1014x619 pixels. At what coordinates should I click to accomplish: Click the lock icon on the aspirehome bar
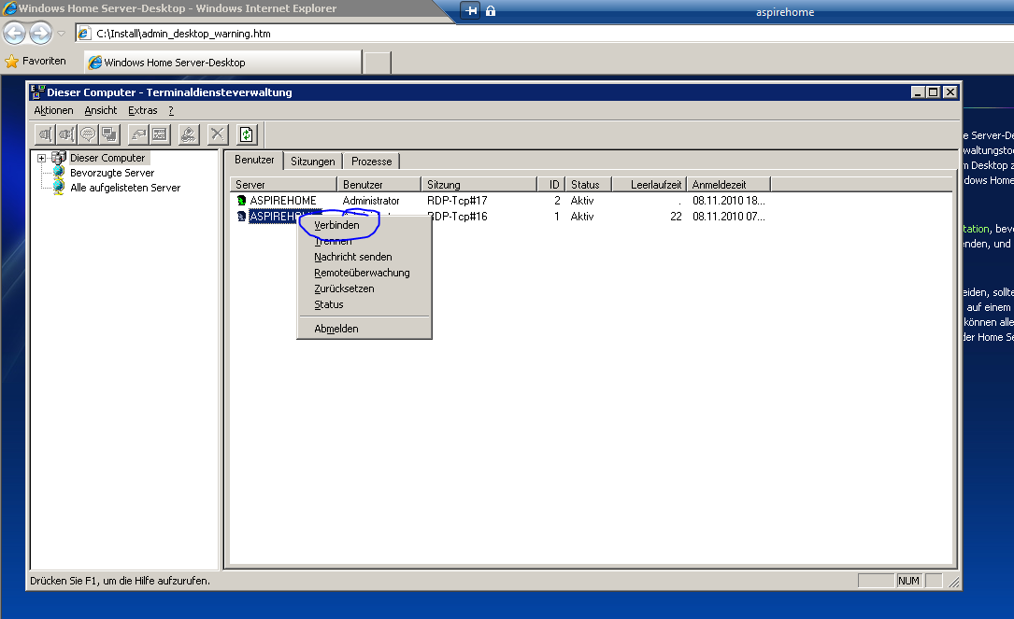[491, 10]
